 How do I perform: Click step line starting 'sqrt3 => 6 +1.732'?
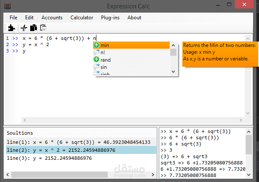coord(202,163)
